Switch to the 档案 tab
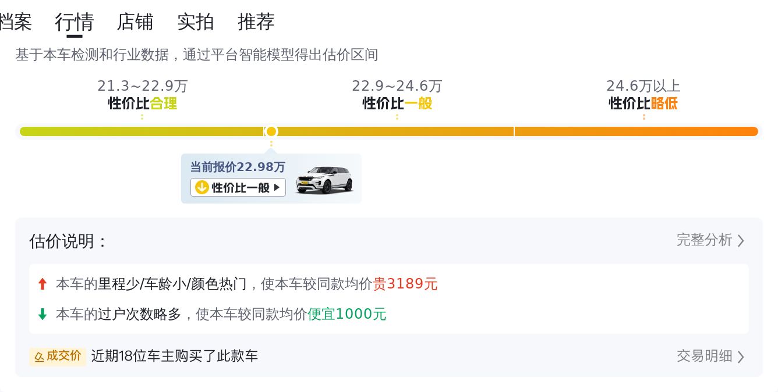The width and height of the screenshot is (778, 392). 15,22
